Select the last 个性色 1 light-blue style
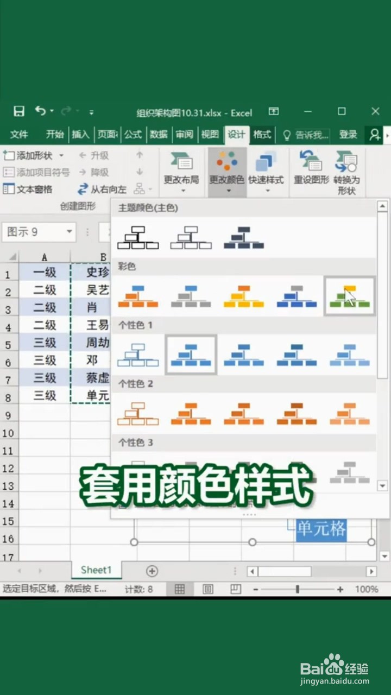Image resolution: width=391 pixels, height=695 pixels. click(x=349, y=355)
